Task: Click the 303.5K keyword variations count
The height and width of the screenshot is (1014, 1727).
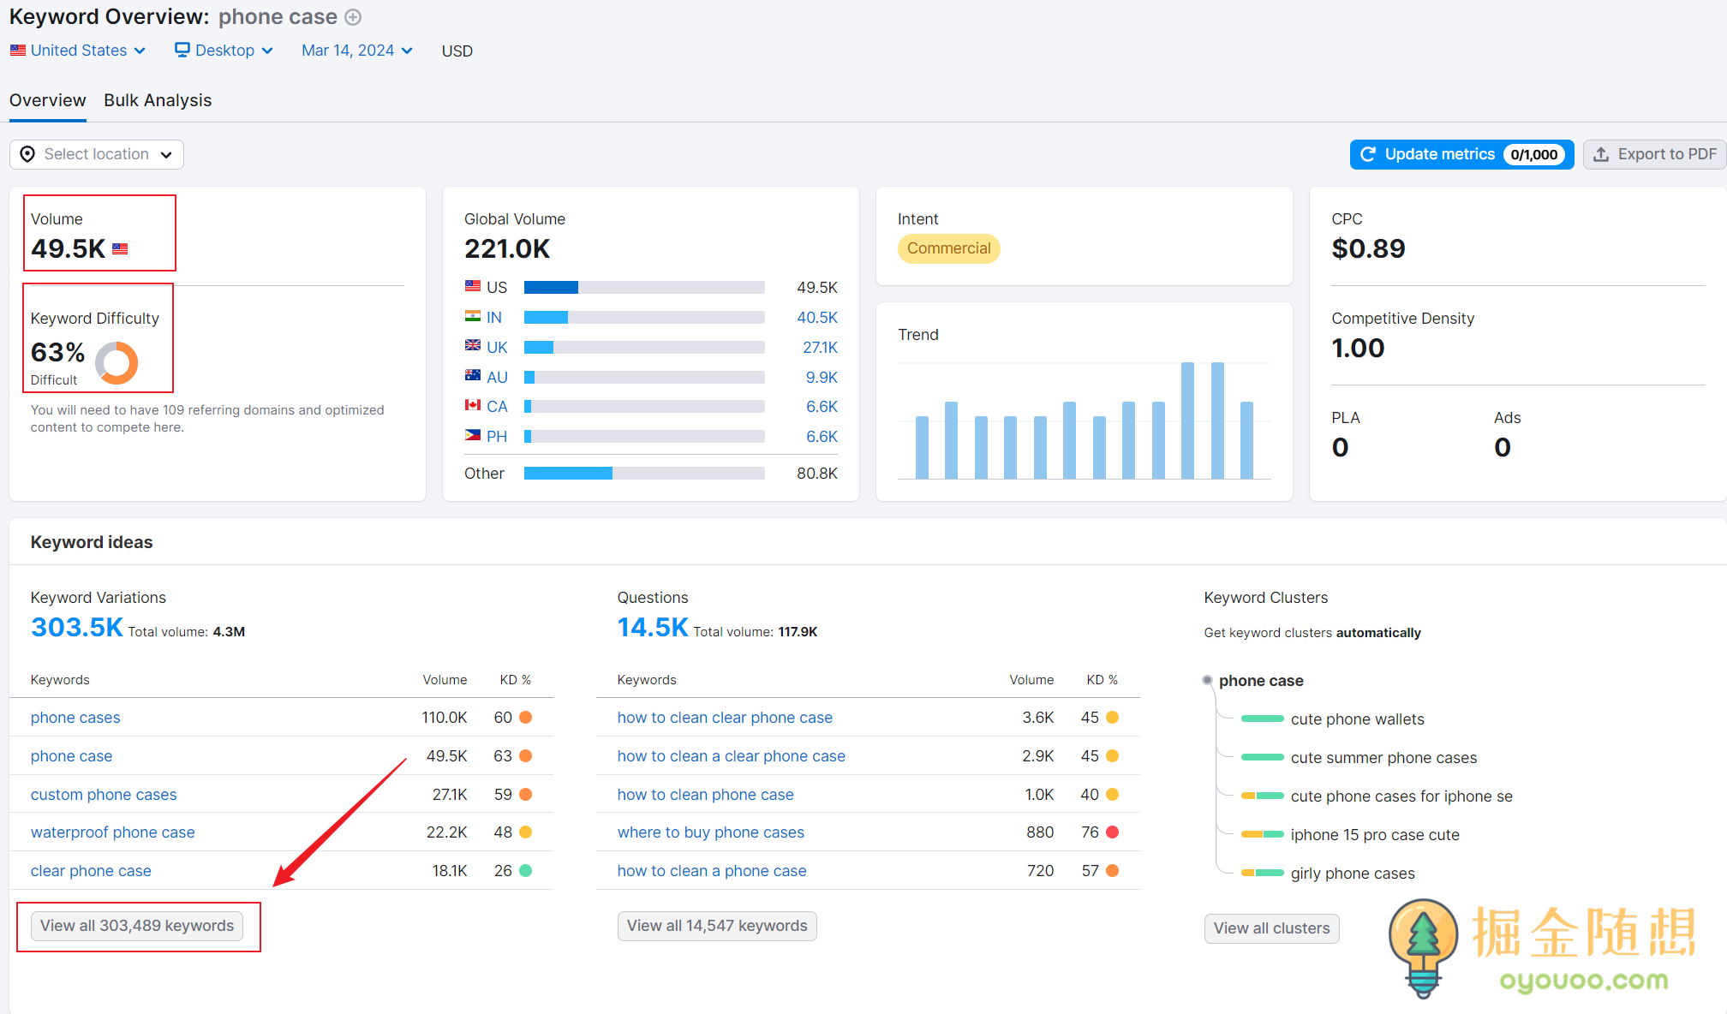Action: (77, 628)
